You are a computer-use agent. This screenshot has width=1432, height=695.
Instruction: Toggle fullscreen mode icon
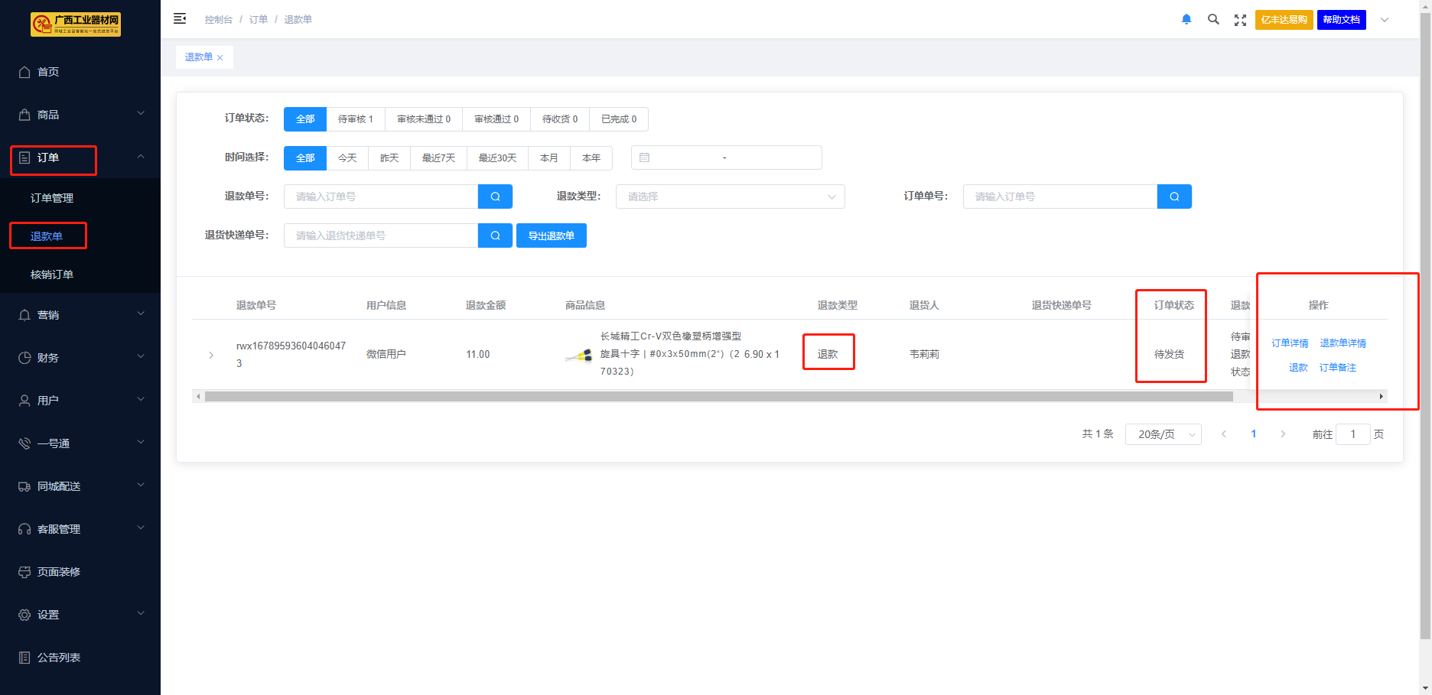[1240, 20]
